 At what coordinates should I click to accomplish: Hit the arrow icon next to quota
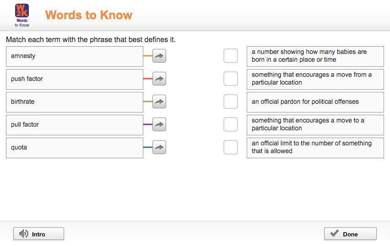point(159,147)
